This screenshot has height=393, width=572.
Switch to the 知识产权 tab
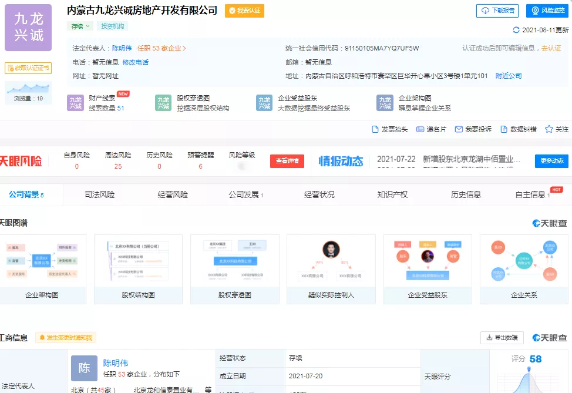392,194
